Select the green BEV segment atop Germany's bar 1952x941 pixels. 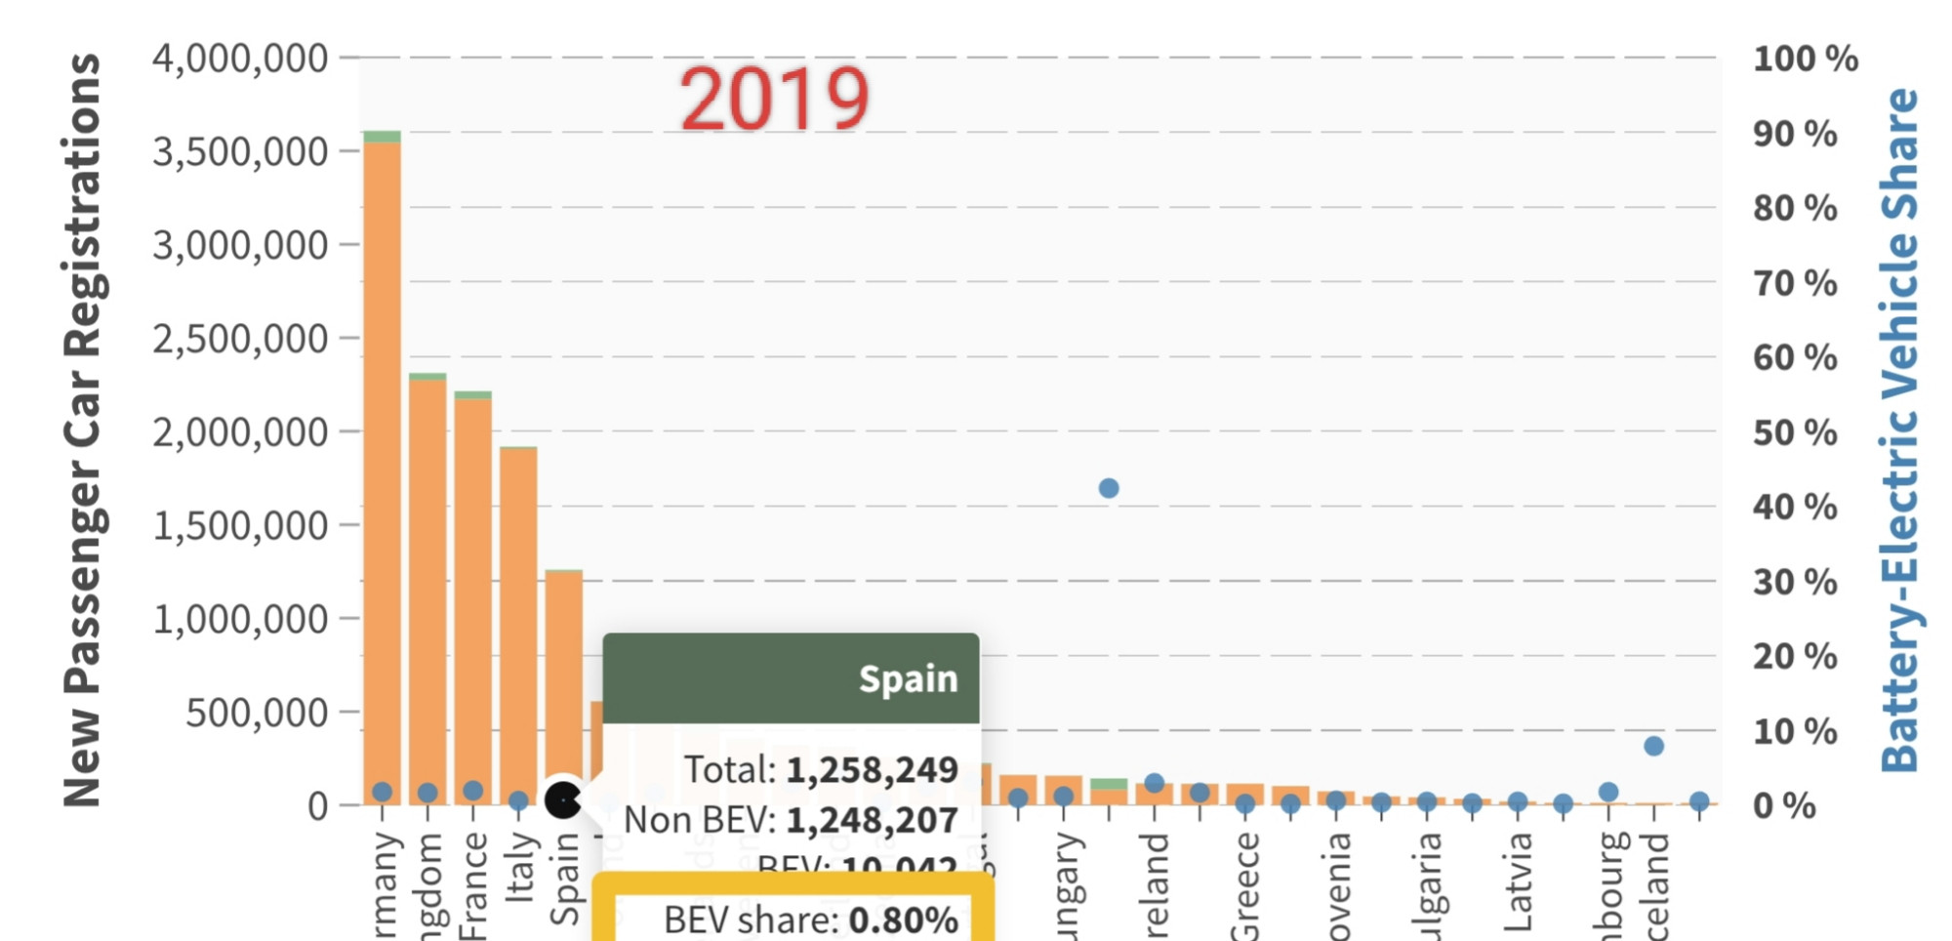(382, 137)
